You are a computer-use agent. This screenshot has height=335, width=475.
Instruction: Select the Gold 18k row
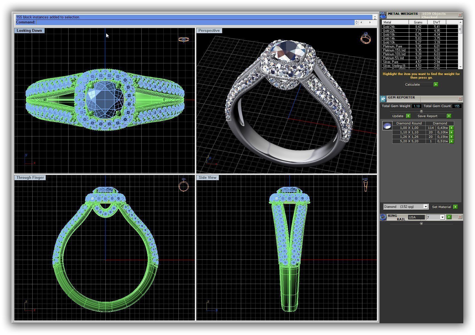tap(420, 35)
